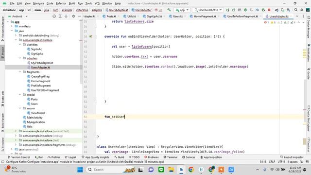The image size is (311, 175).
Task: Click the CRLF line separator in status bar
Action: coord(272,162)
